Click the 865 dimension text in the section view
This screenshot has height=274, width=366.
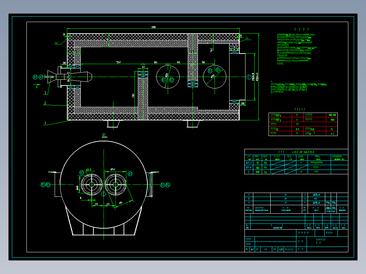pos(156,62)
